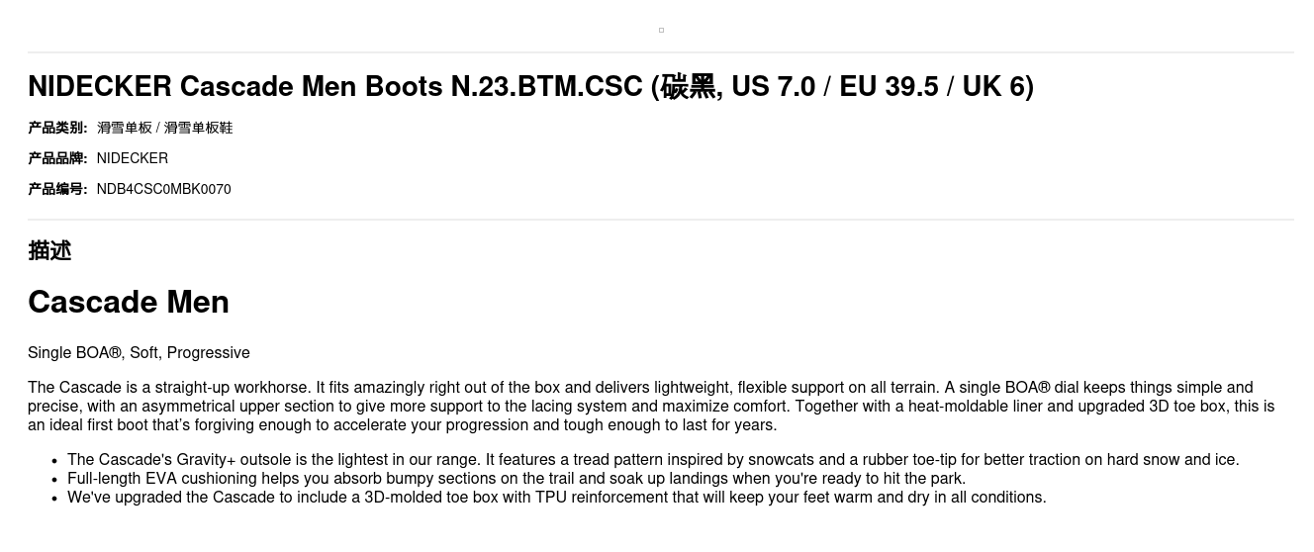Click the 产品编号 label
The image size is (1314, 552).
tap(57, 189)
